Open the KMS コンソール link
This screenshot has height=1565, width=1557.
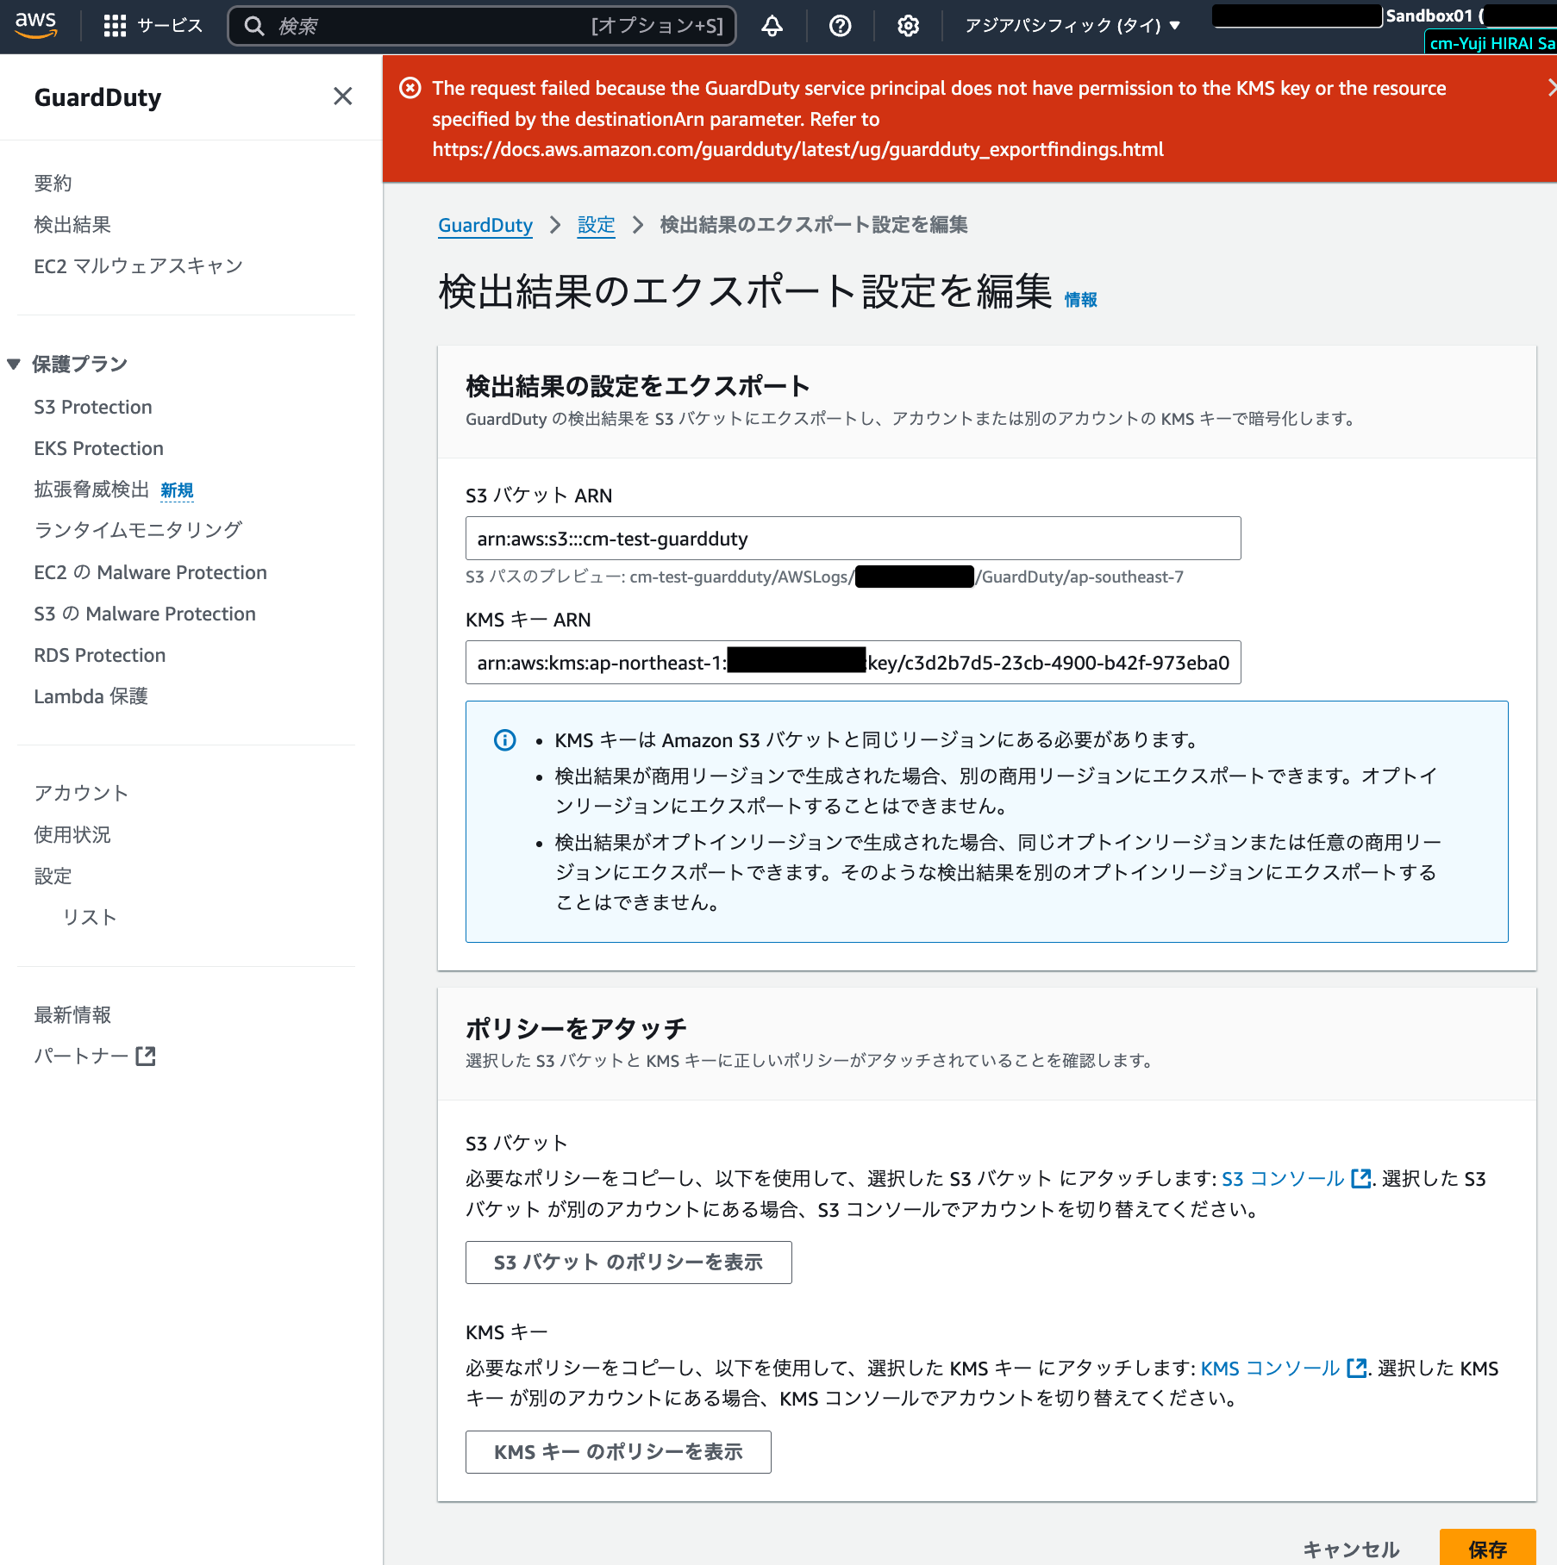(1270, 1368)
